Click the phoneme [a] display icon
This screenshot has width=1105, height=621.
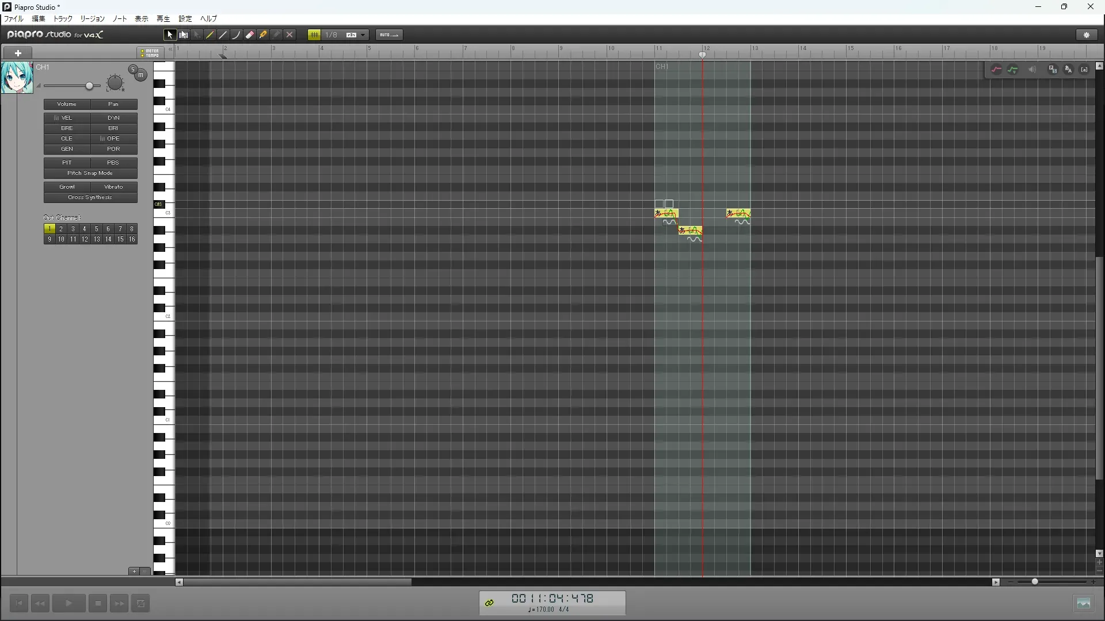[x=1084, y=70]
